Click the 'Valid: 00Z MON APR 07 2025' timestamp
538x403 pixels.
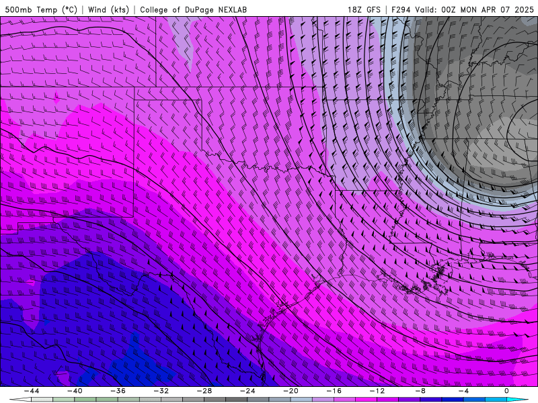tap(474, 9)
